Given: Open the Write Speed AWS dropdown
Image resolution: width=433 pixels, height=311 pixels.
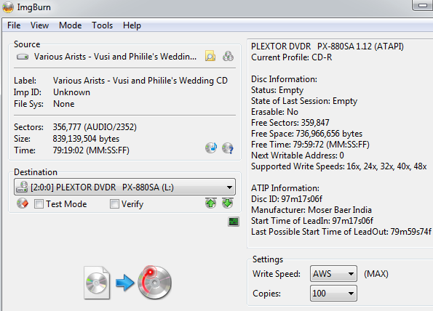Looking at the screenshot, I should (333, 274).
